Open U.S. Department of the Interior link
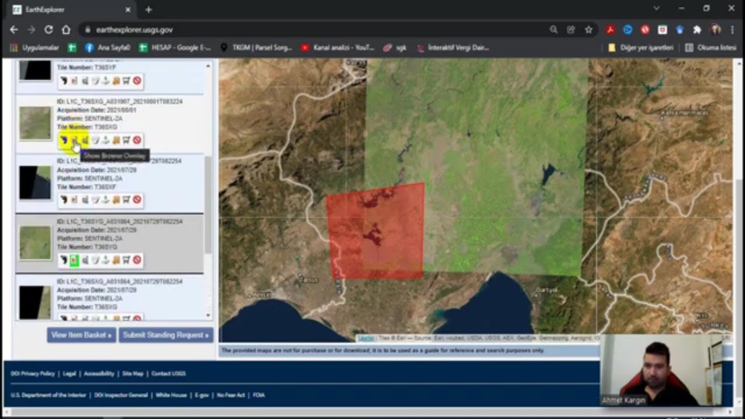This screenshot has width=745, height=419. tap(48, 395)
